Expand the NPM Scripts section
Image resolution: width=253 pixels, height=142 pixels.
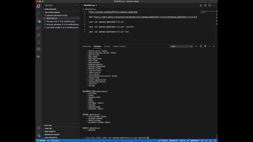[x=61, y=131]
